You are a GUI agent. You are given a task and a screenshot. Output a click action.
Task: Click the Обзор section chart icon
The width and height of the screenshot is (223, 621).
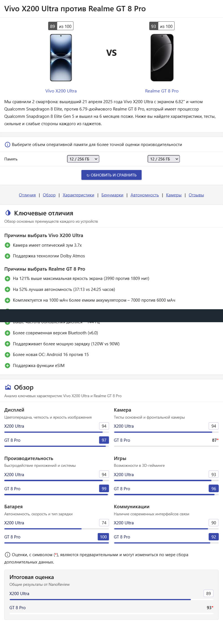[x=8, y=387]
